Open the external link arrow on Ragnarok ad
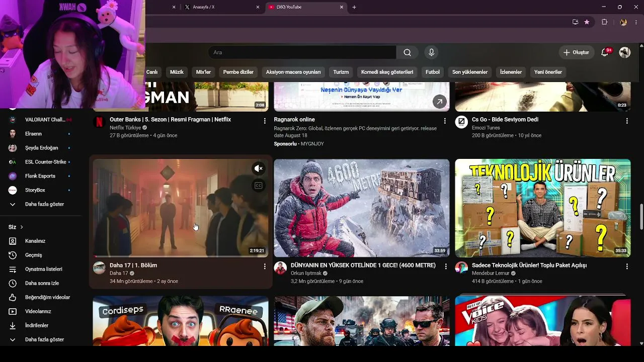Screen dimensions: 644x362 [439, 102]
